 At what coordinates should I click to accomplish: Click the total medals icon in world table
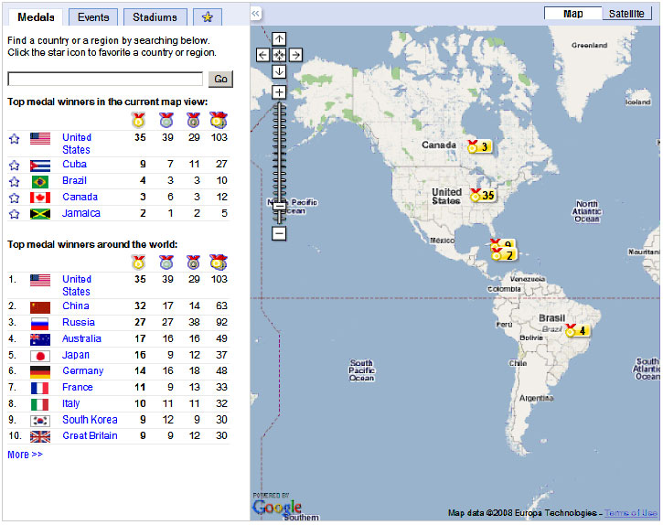[219, 262]
